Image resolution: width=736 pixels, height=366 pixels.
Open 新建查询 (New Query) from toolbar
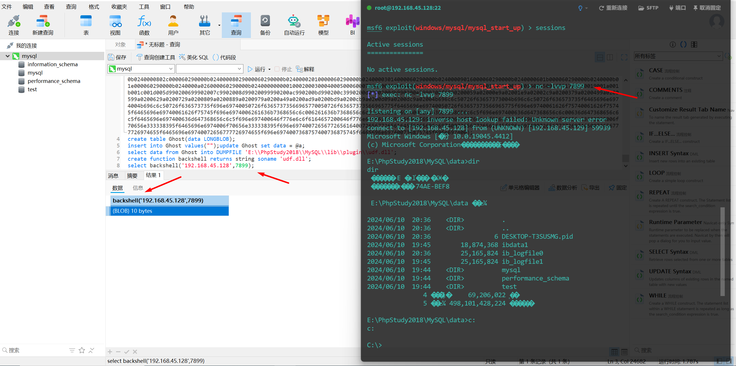click(43, 25)
